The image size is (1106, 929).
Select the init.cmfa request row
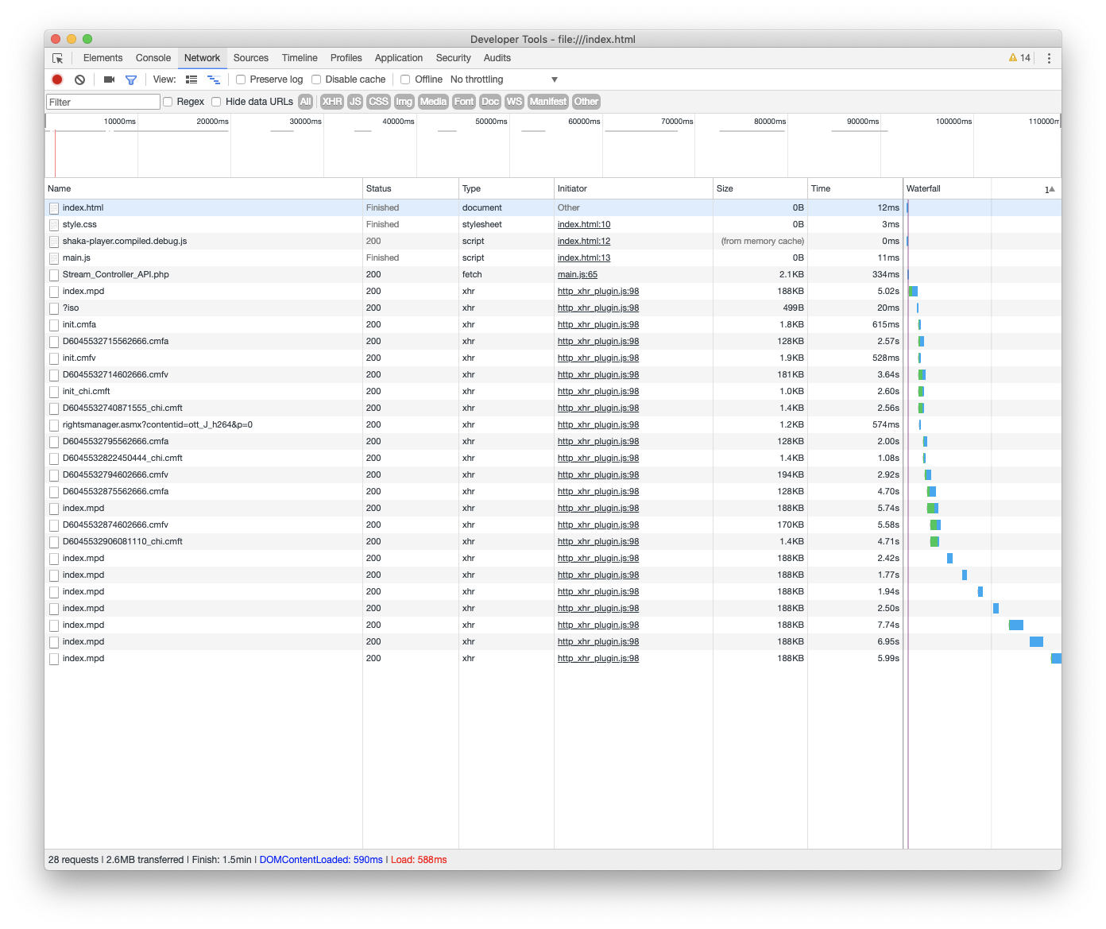[x=553, y=325]
